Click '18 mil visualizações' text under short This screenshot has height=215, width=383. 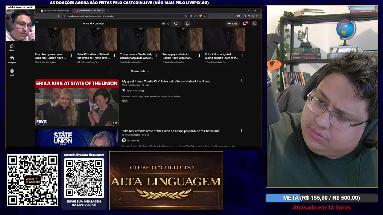pos(45,62)
